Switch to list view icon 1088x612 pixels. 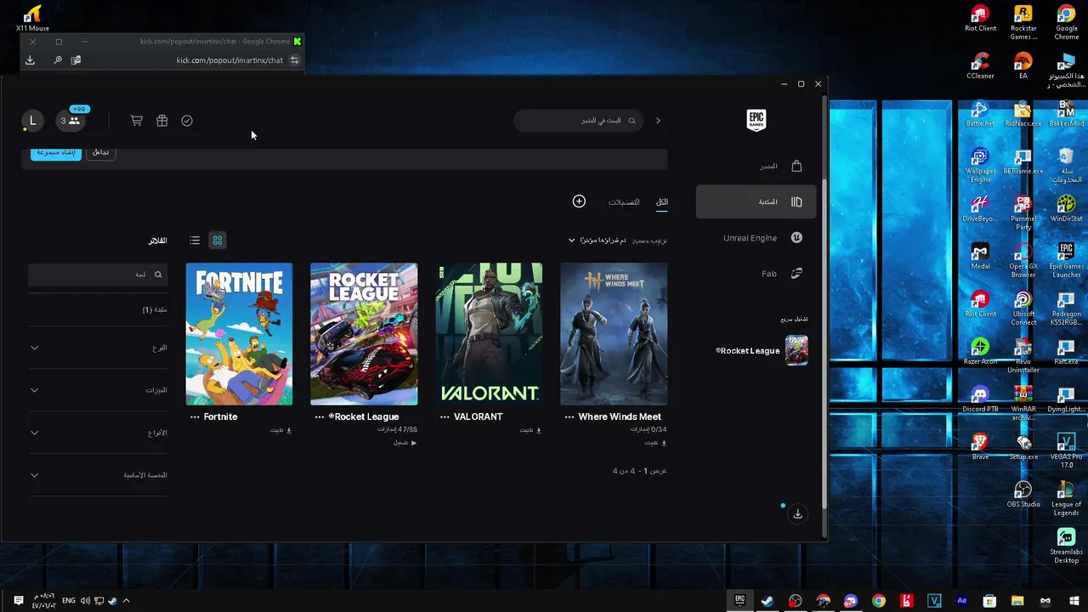195,241
